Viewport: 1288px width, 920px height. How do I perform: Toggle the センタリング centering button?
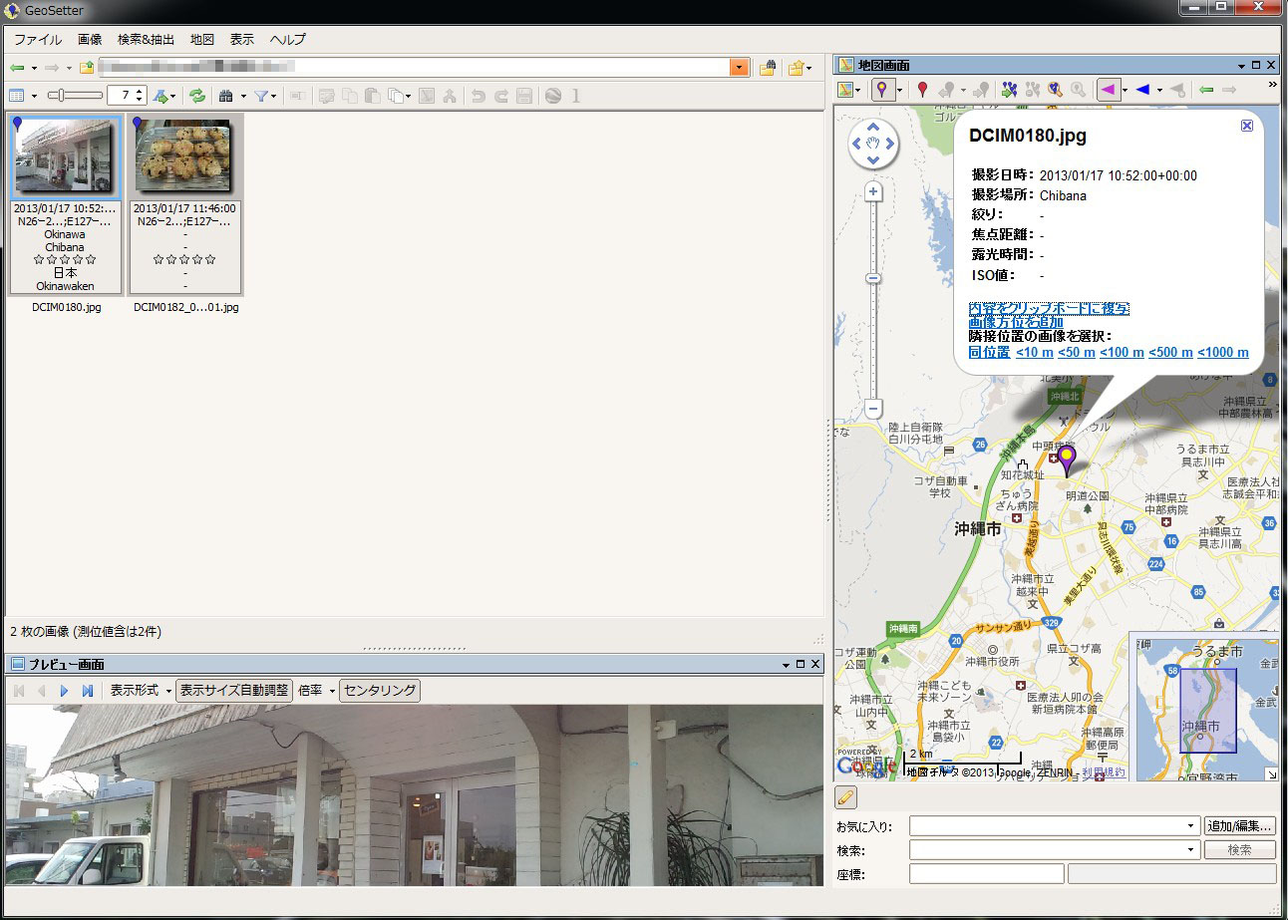(380, 690)
